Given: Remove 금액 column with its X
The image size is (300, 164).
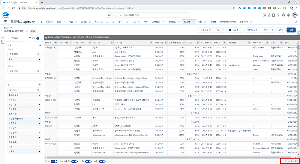Looking at the screenshot, I should click(x=39, y=151).
